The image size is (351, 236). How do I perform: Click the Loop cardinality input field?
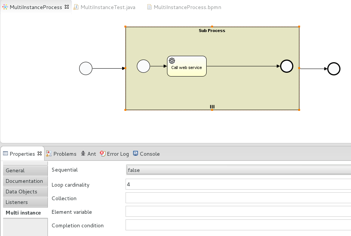click(x=238, y=184)
